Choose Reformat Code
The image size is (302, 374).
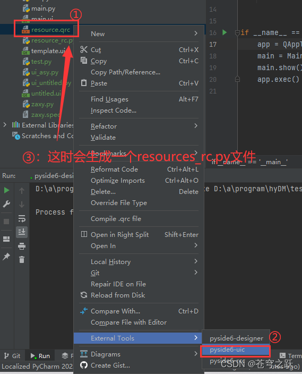click(139, 169)
